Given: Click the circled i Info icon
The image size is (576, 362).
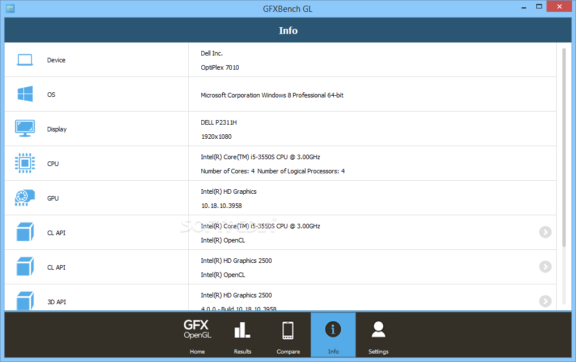Looking at the screenshot, I should (x=333, y=329).
